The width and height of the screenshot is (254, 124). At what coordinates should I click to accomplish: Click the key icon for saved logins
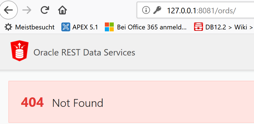coord(157,10)
